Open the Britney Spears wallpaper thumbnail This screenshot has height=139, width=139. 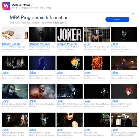point(15,34)
